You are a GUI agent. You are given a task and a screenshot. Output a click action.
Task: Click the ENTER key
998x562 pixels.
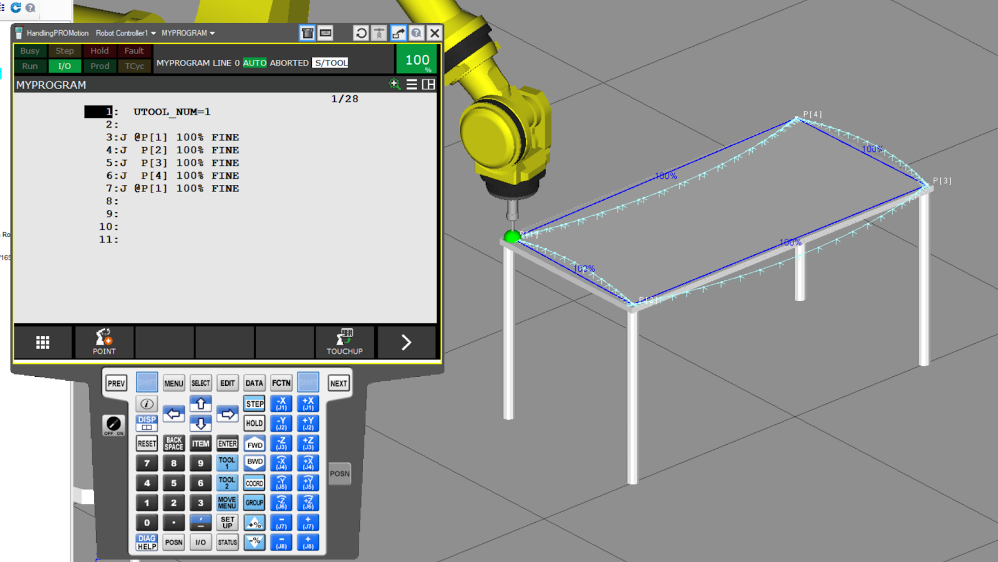coord(227,444)
